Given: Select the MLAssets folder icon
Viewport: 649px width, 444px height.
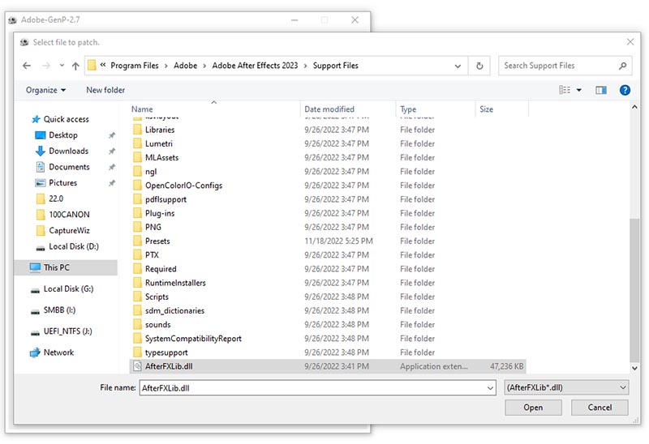Looking at the screenshot, I should pos(138,157).
